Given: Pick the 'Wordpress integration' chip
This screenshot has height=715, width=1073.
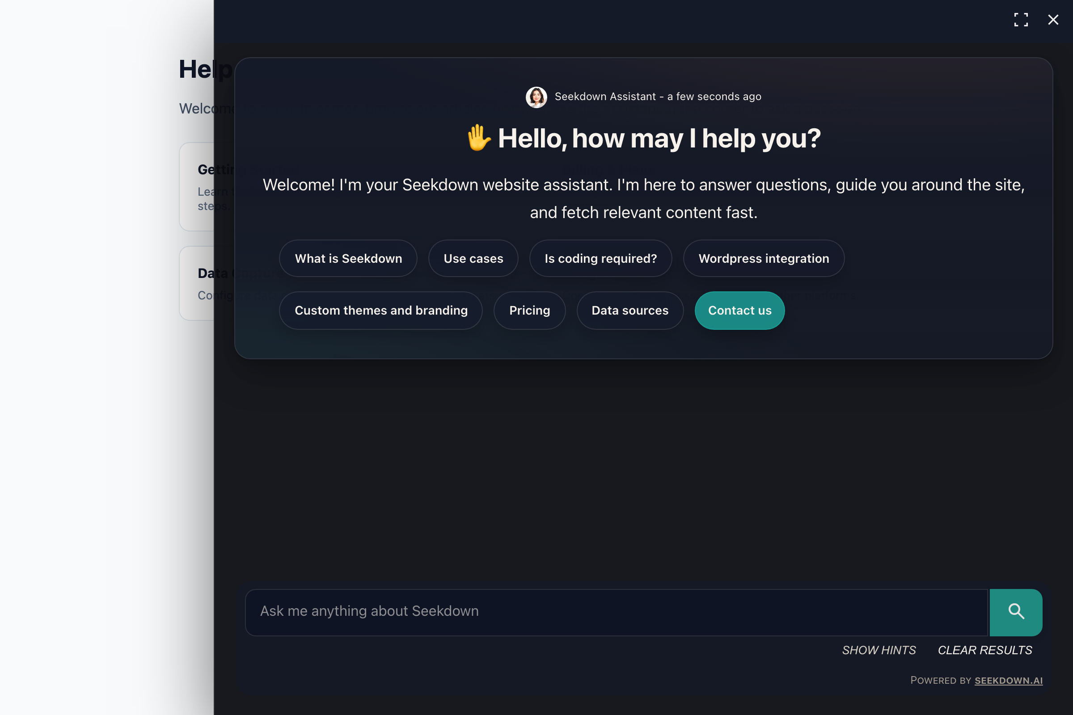Looking at the screenshot, I should pos(764,258).
